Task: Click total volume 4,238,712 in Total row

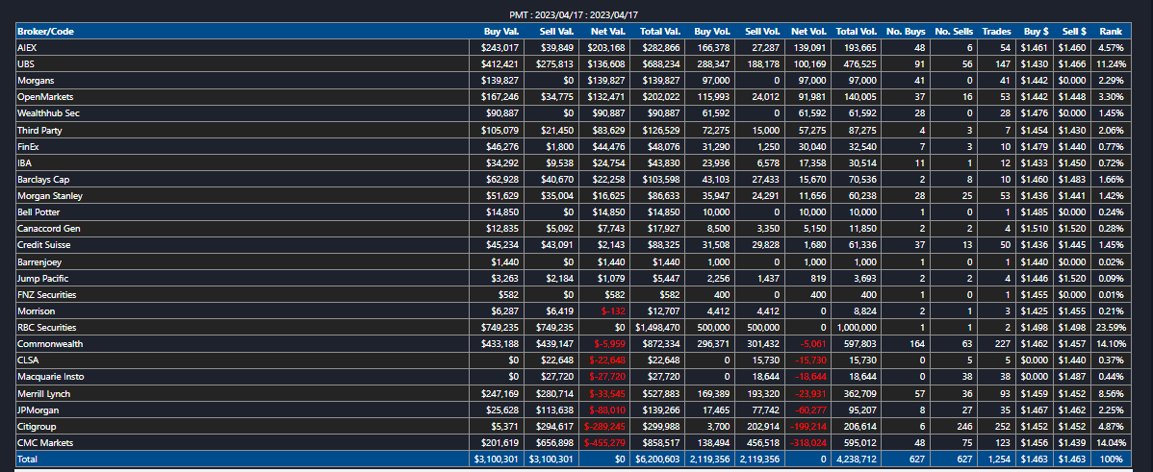Action: pyautogui.click(x=856, y=459)
